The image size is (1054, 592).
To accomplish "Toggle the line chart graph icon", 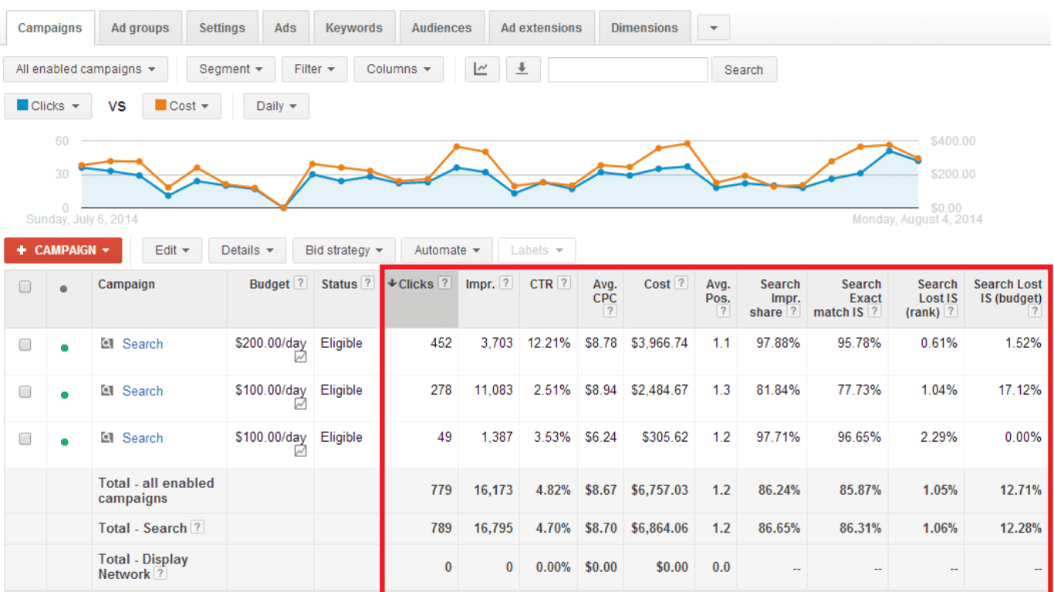I will (x=481, y=69).
